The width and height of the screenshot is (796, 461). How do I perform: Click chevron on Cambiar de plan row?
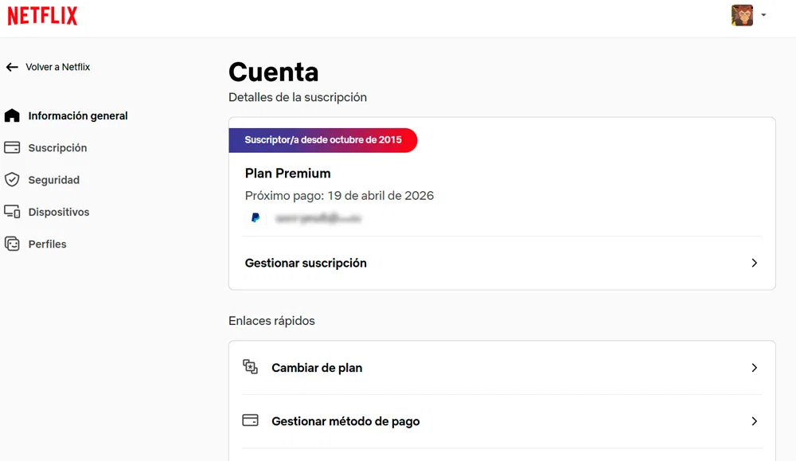click(755, 368)
